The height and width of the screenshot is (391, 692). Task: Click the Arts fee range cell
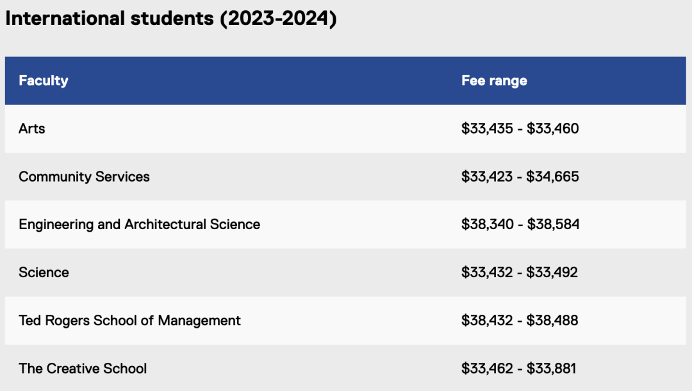[520, 129]
